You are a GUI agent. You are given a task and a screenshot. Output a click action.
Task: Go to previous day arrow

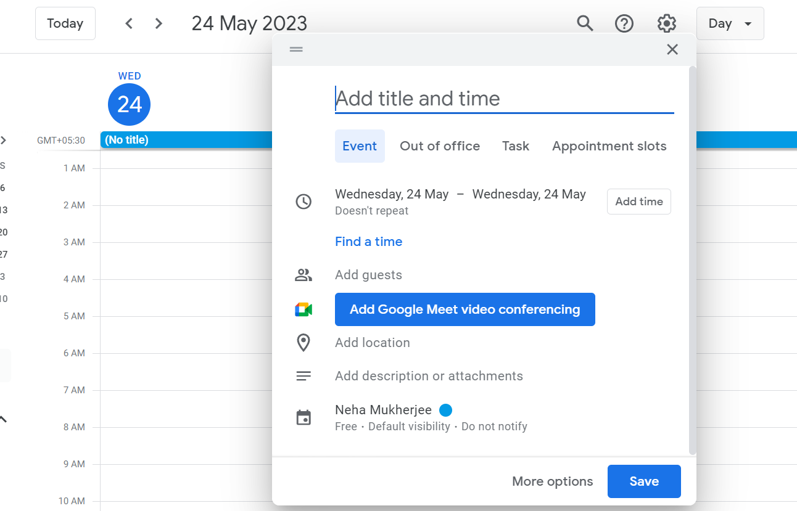pyautogui.click(x=129, y=23)
